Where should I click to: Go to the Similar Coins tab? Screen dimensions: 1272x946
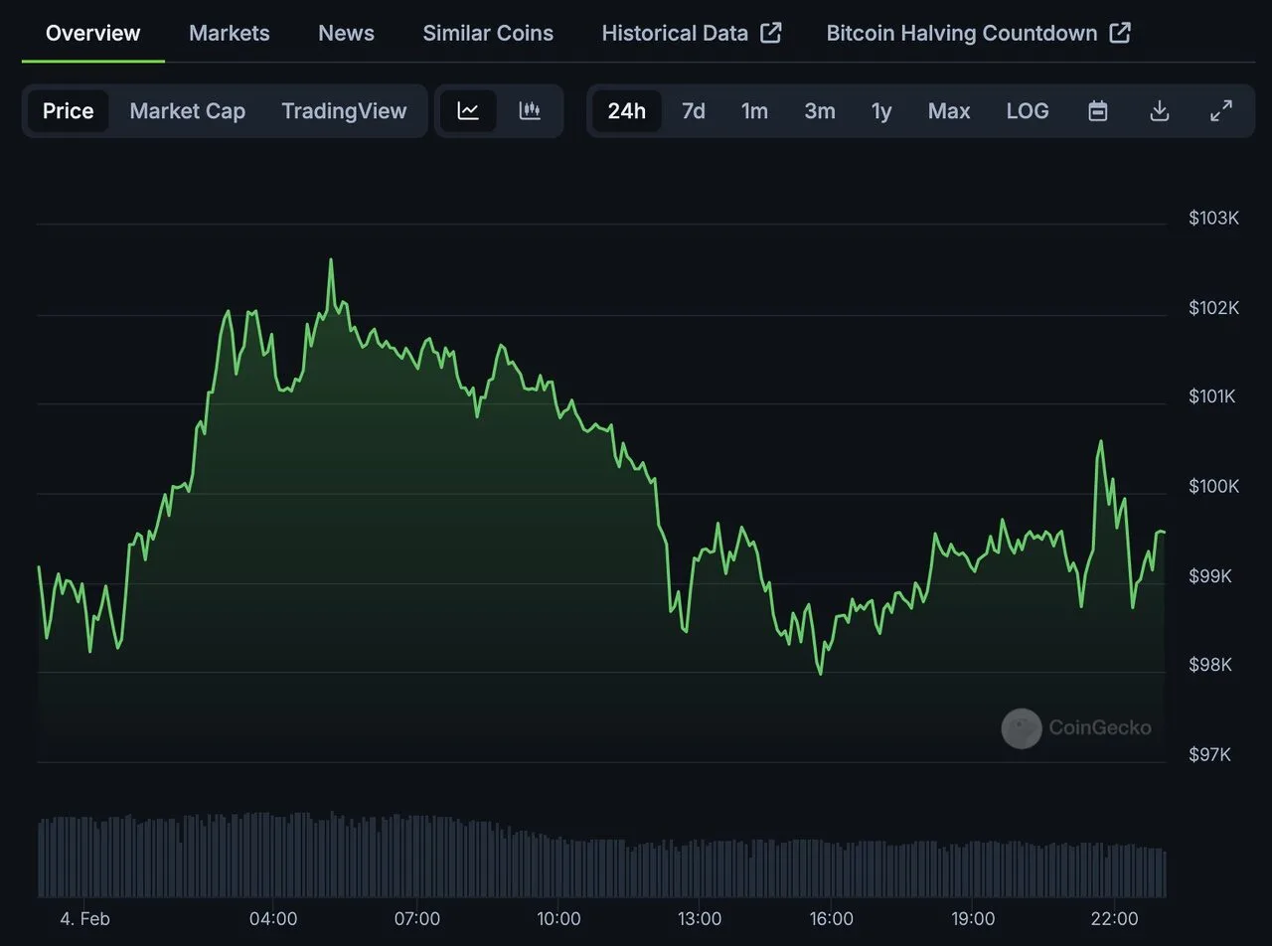click(488, 33)
